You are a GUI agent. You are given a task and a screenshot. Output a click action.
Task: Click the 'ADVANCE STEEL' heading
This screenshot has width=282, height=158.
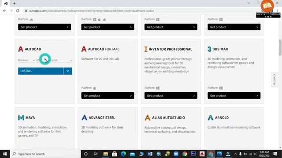[102, 118]
